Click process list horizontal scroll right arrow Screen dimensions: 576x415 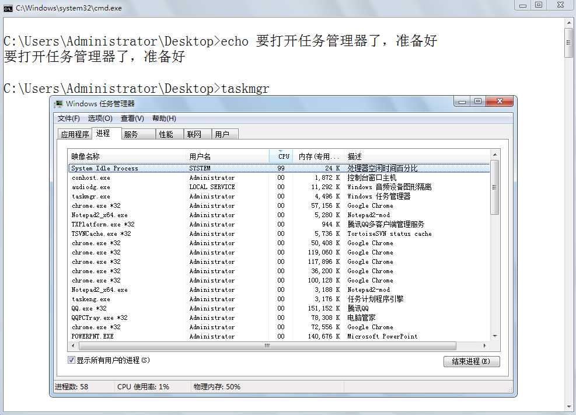(x=485, y=346)
